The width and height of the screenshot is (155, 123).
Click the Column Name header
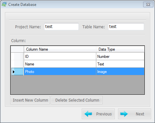[60, 49]
